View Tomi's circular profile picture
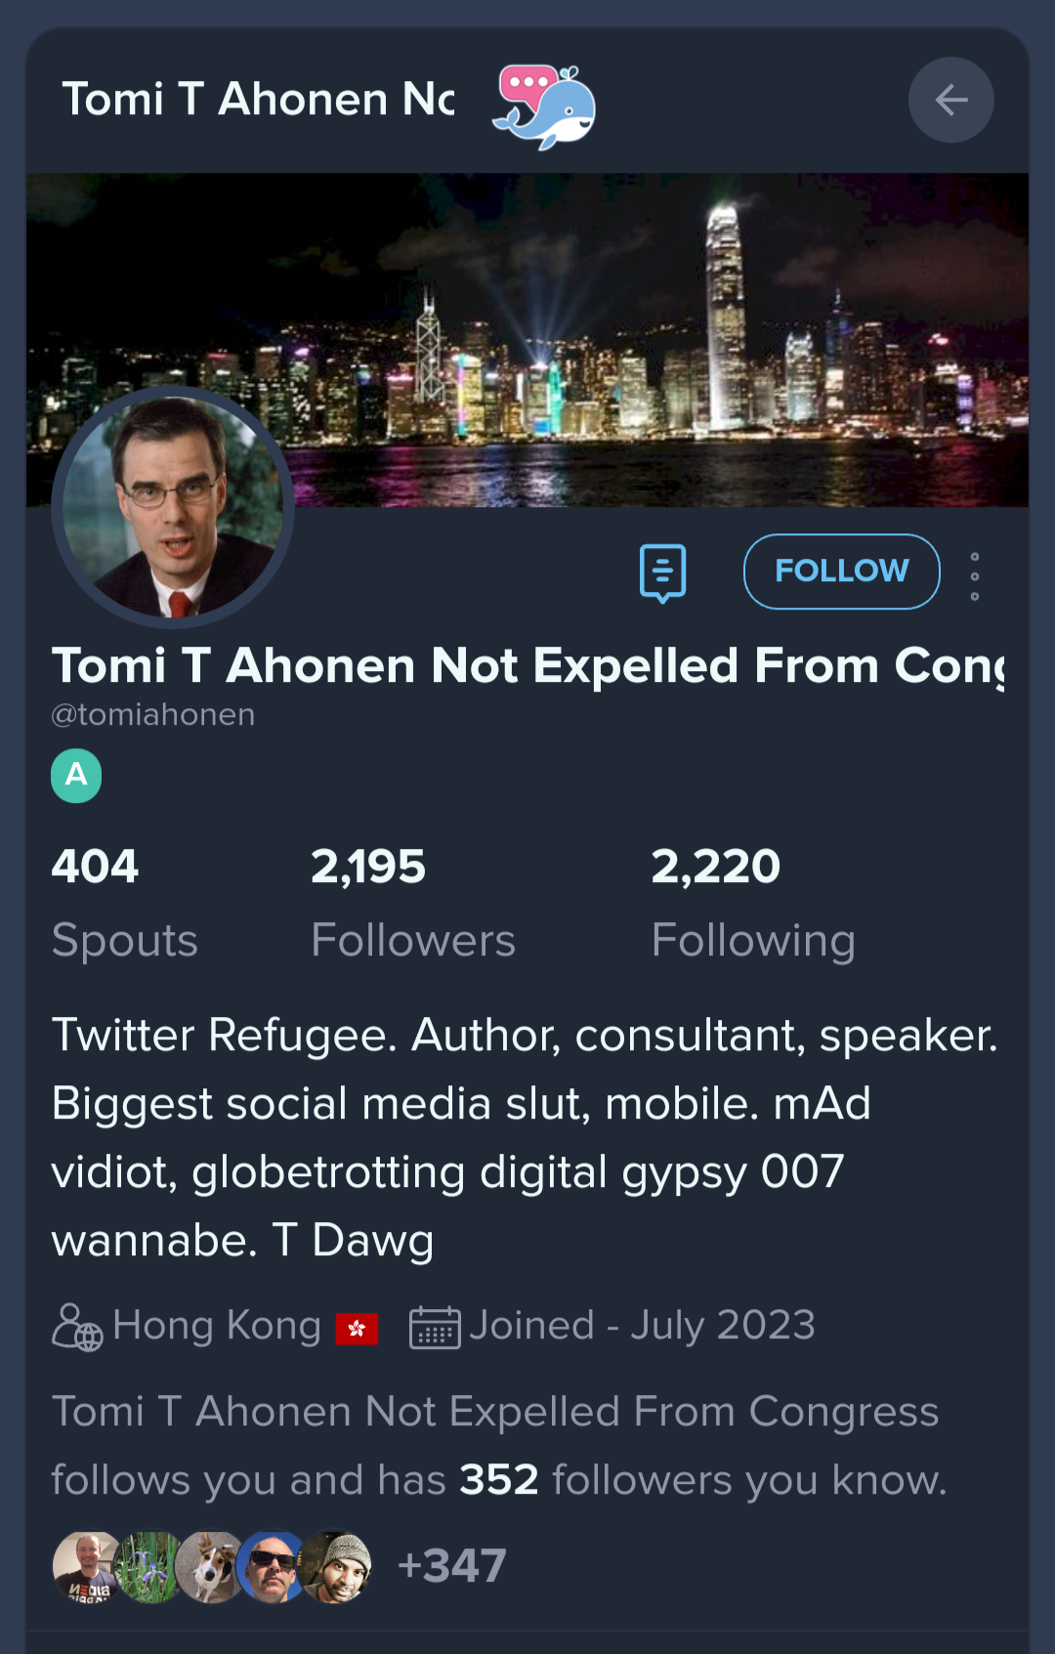1055x1654 pixels. 173,507
